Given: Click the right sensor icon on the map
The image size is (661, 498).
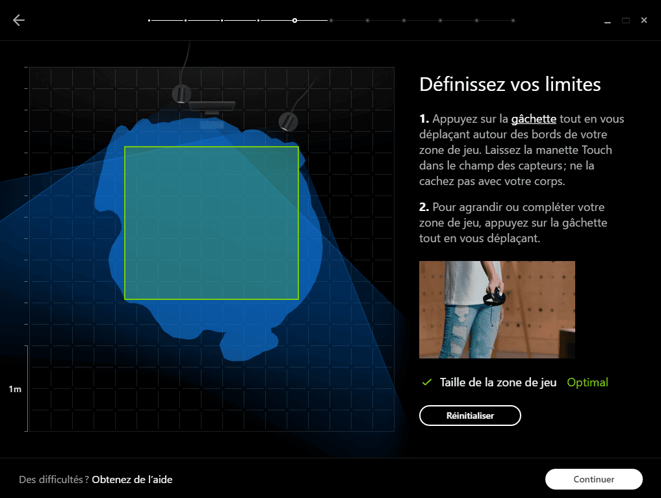Looking at the screenshot, I should click(x=287, y=121).
